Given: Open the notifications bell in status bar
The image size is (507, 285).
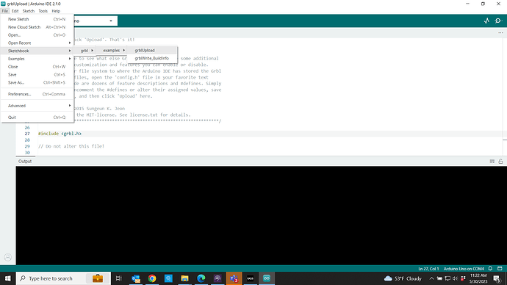Looking at the screenshot, I should click(x=490, y=269).
